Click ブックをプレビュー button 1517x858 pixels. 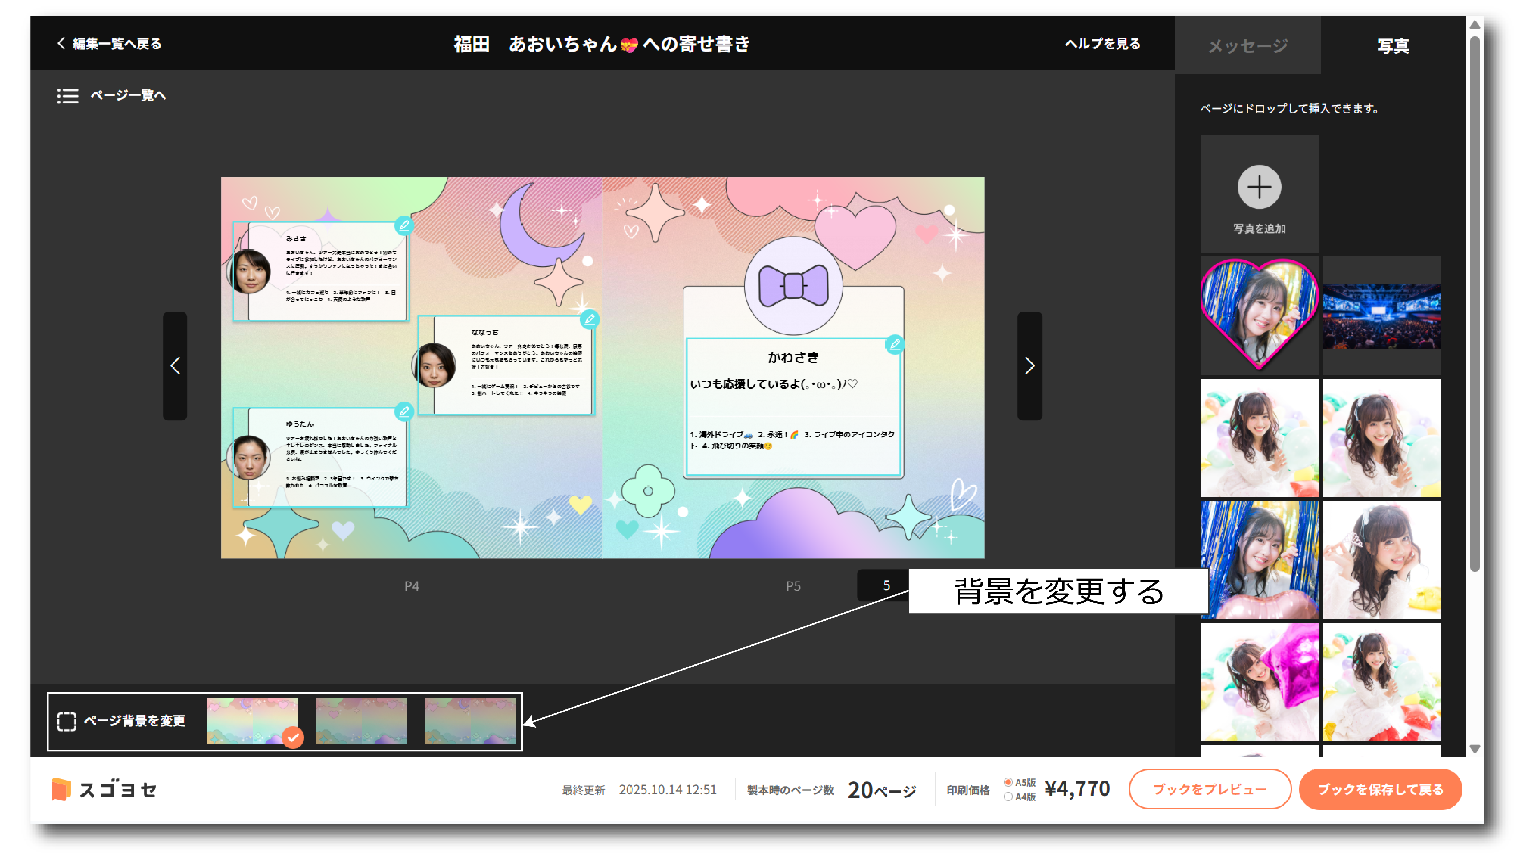pyautogui.click(x=1210, y=790)
